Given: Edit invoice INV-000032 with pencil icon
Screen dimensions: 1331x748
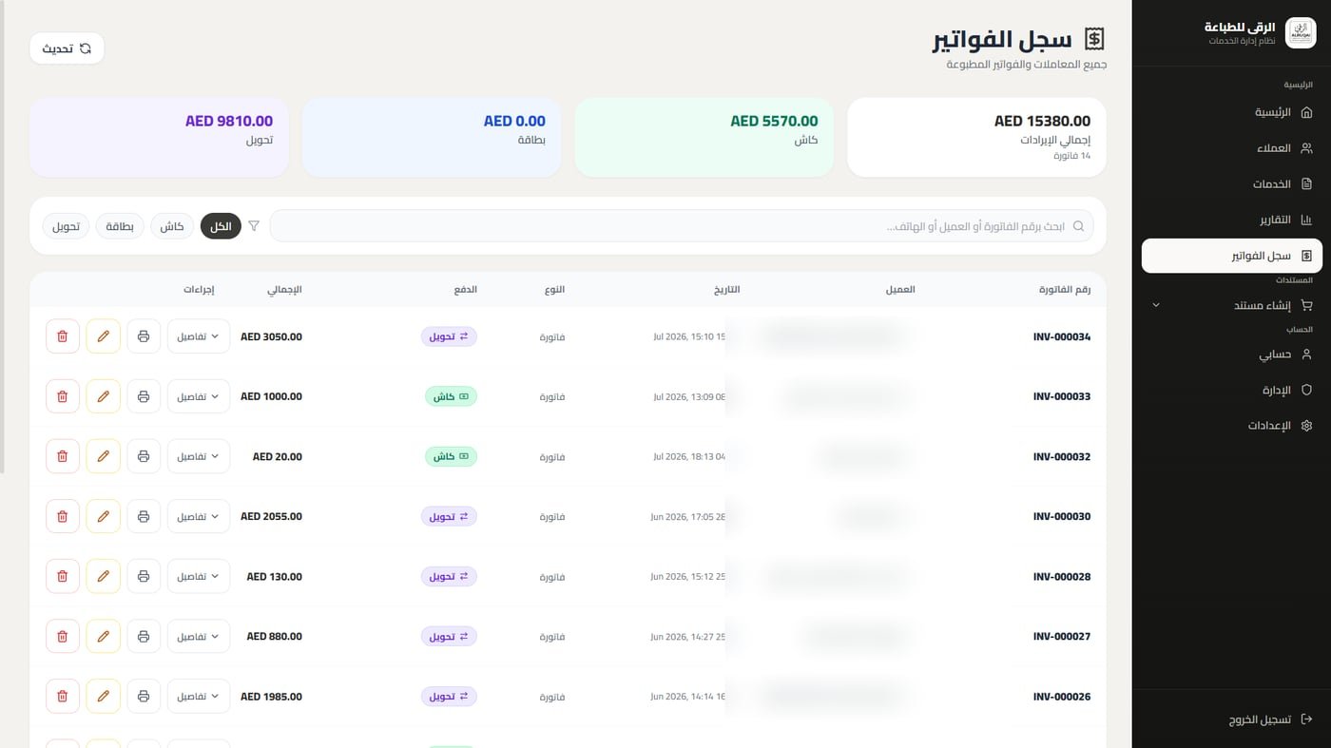Looking at the screenshot, I should [104, 456].
